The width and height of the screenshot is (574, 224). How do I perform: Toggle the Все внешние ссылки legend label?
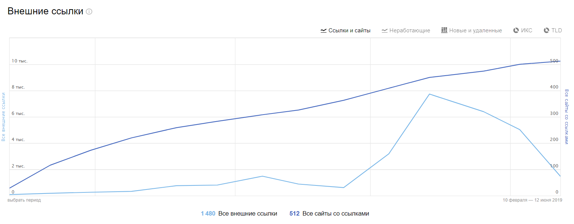pyautogui.click(x=248, y=213)
